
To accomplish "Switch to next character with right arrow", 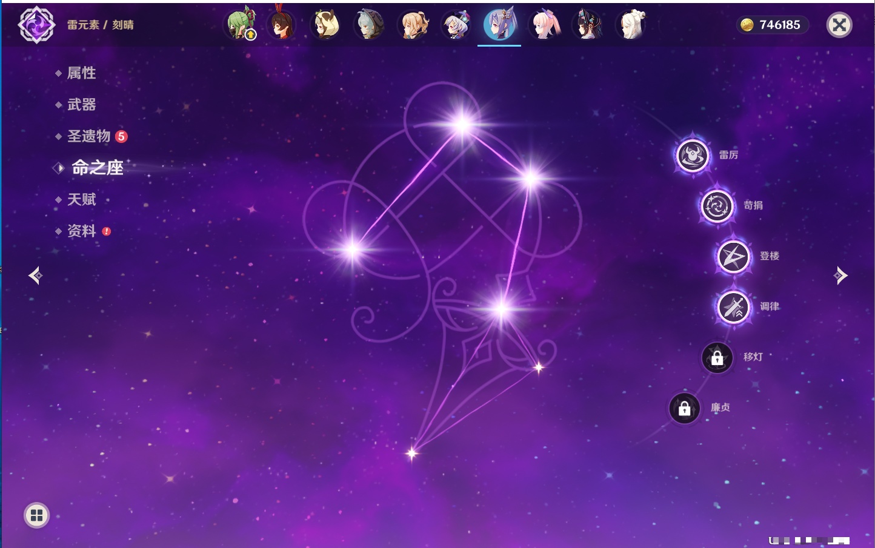I will point(840,276).
